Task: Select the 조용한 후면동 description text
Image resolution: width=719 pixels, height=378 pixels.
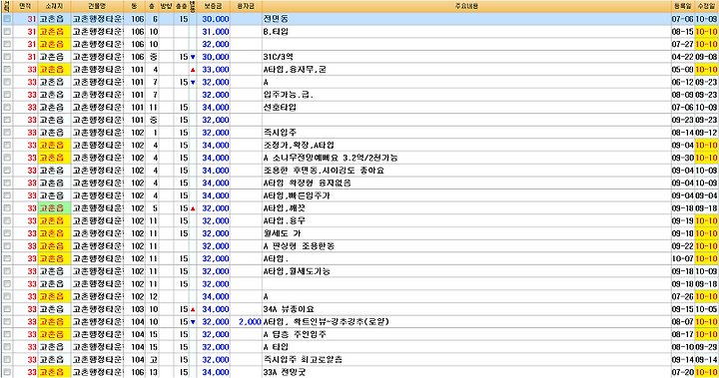Action: [x=324, y=171]
